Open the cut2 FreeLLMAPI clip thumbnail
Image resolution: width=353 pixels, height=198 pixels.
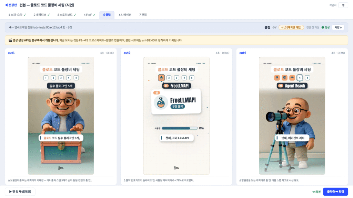click(176, 115)
